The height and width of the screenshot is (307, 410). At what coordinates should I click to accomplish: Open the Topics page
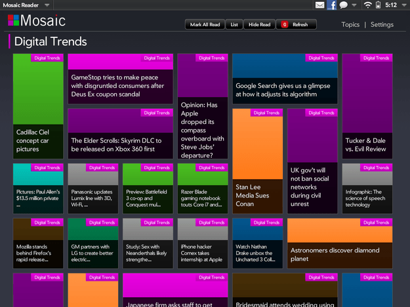[350, 24]
